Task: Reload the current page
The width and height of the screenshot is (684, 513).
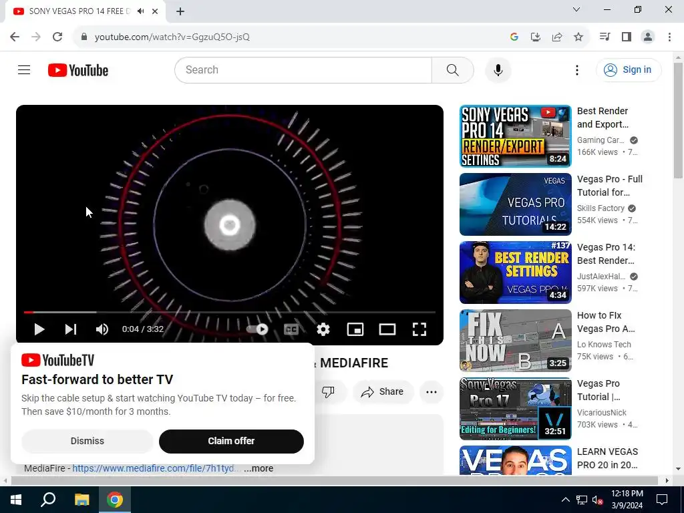Action: [x=57, y=37]
